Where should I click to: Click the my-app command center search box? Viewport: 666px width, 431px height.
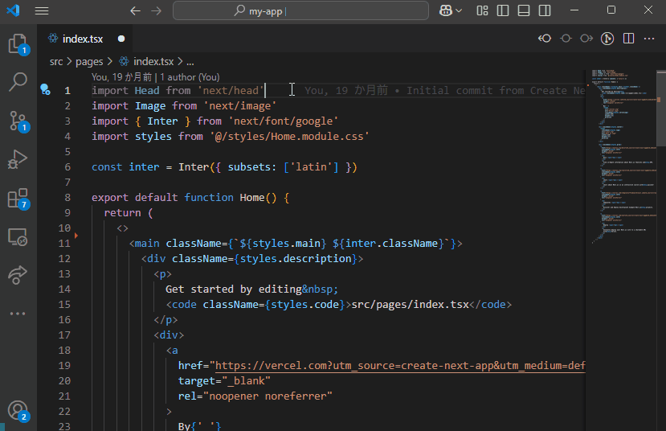click(300, 10)
